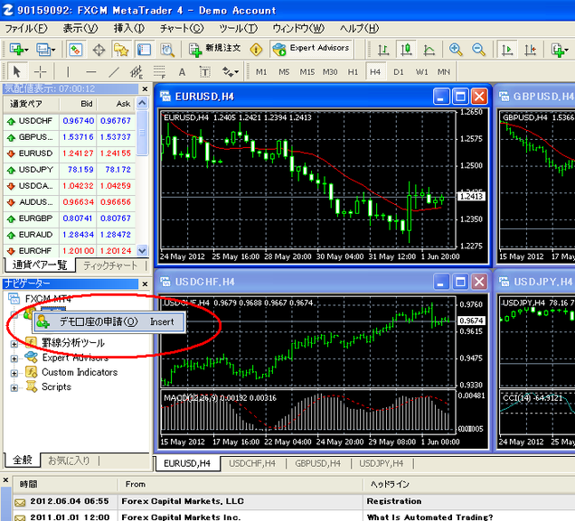Switch to お気に入り navigator tab
575x521 pixels.
click(69, 461)
